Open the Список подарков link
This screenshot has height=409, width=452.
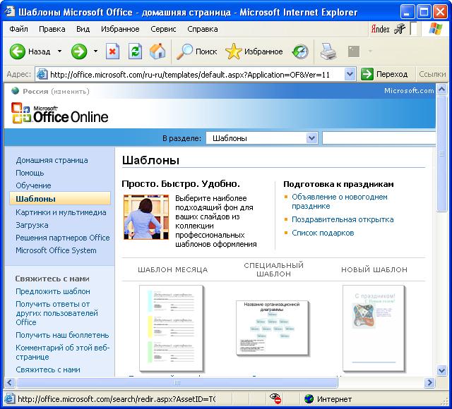pos(323,233)
